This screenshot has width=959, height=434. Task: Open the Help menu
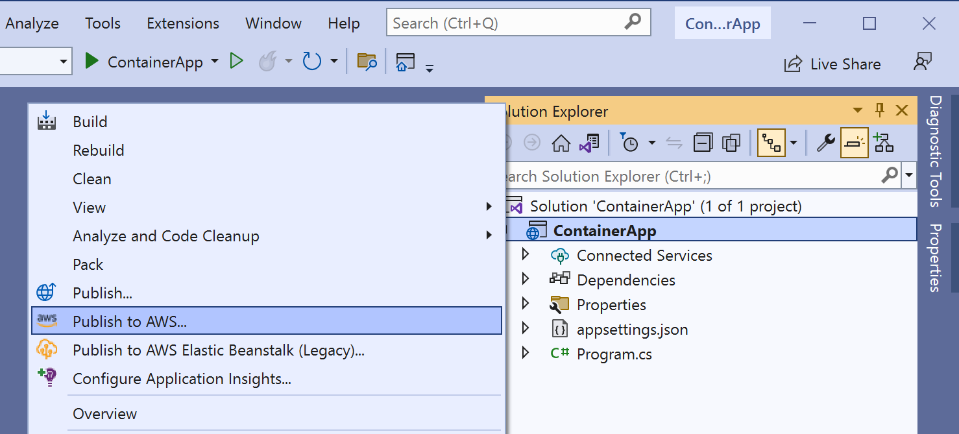(x=344, y=23)
